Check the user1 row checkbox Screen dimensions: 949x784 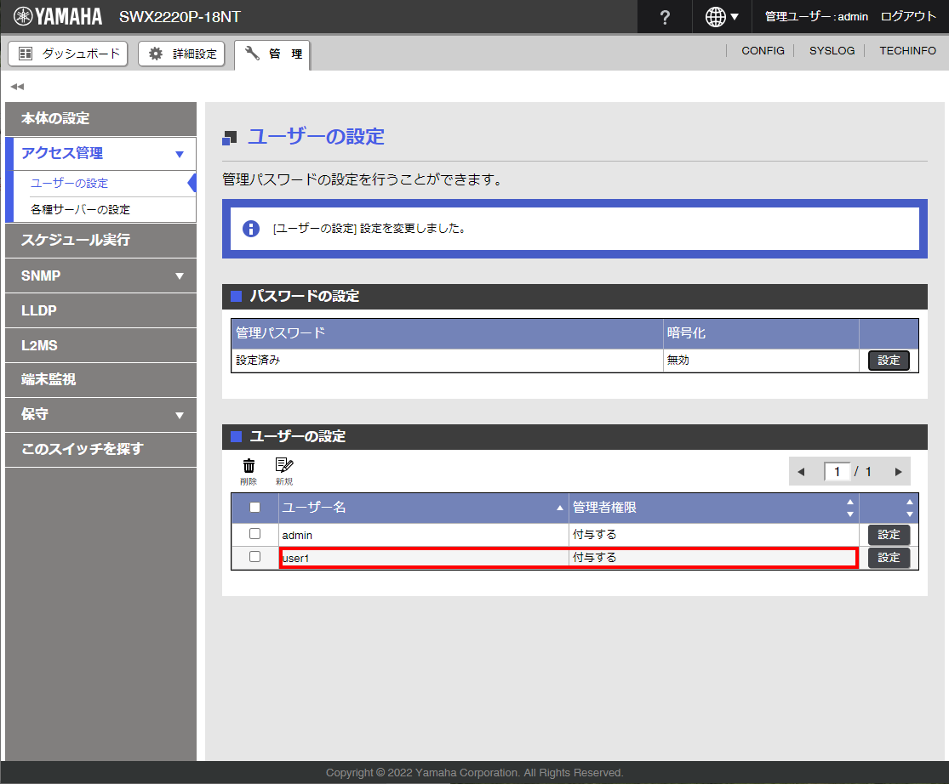[x=254, y=557]
